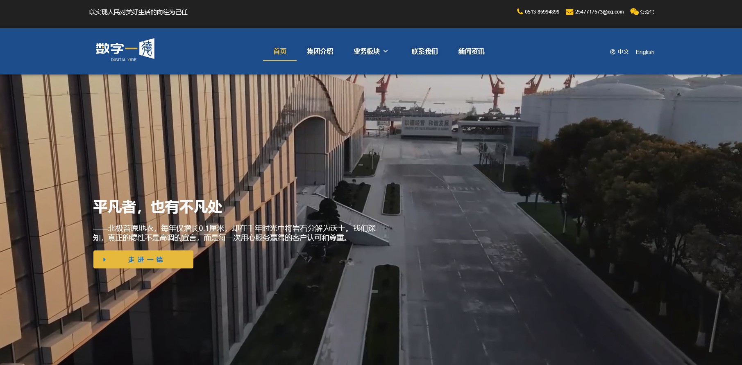Expand the 业务板块 dropdown chevron
742x365 pixels.
coord(386,52)
